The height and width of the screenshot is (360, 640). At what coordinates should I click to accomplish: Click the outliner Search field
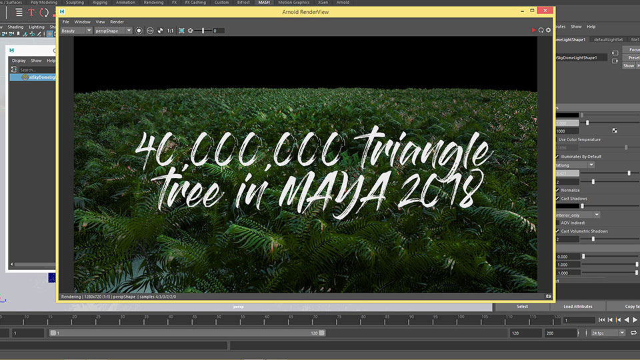pos(37,70)
